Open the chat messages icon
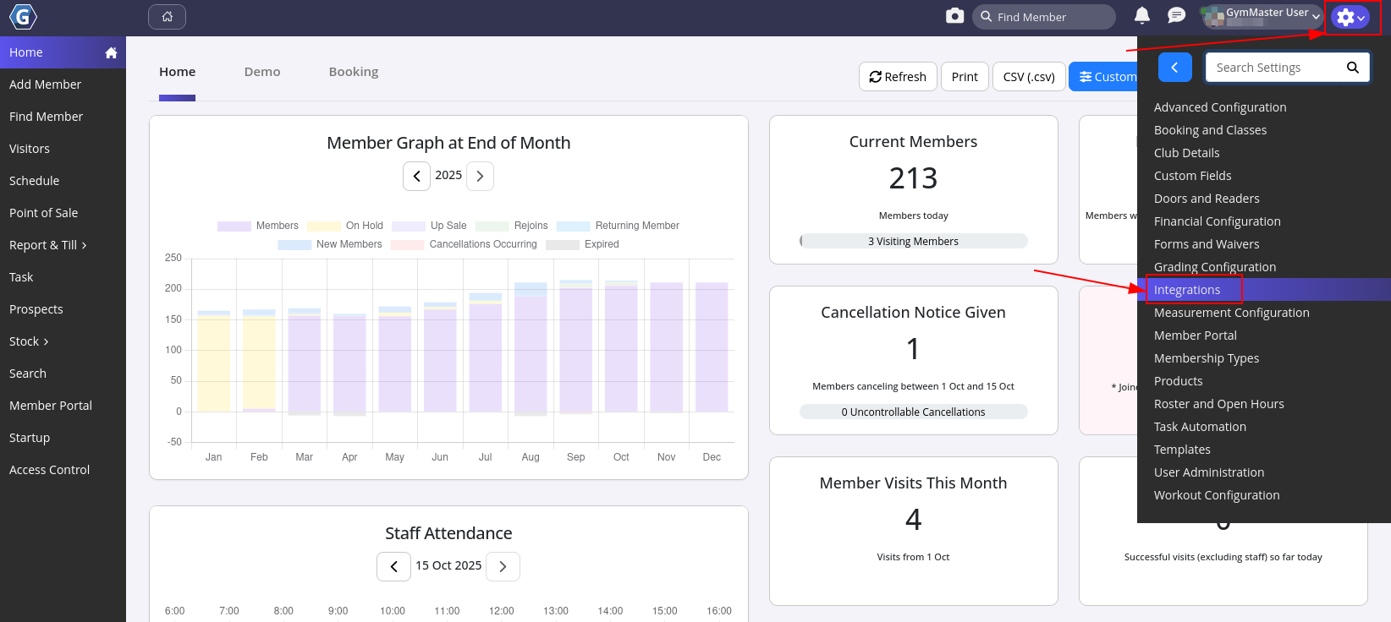Screen dimensions: 1391x622 [x=1175, y=15]
